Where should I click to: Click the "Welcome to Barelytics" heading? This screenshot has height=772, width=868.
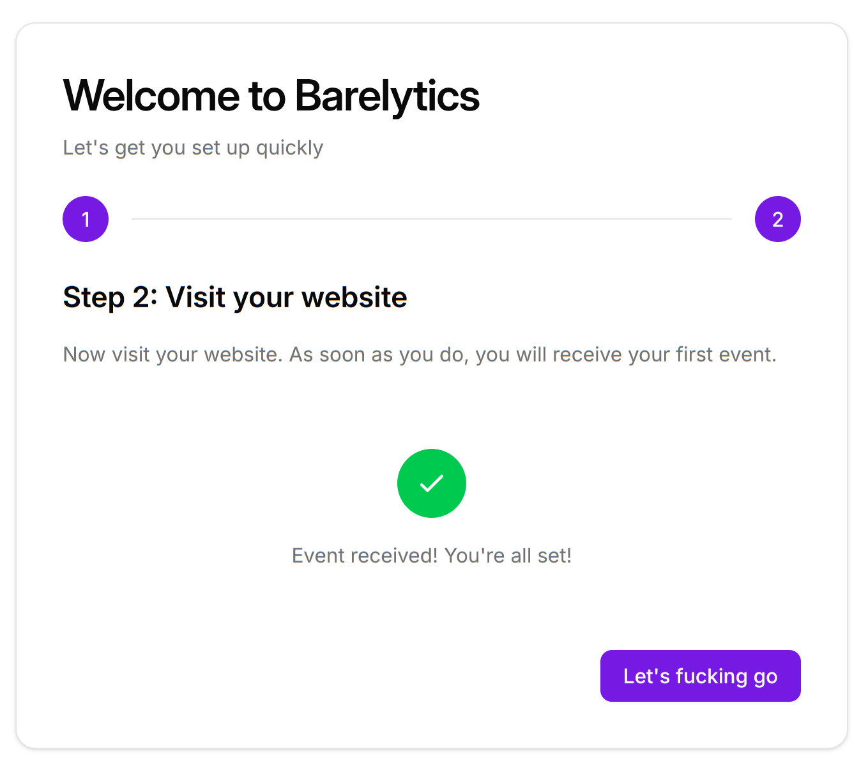[x=271, y=96]
